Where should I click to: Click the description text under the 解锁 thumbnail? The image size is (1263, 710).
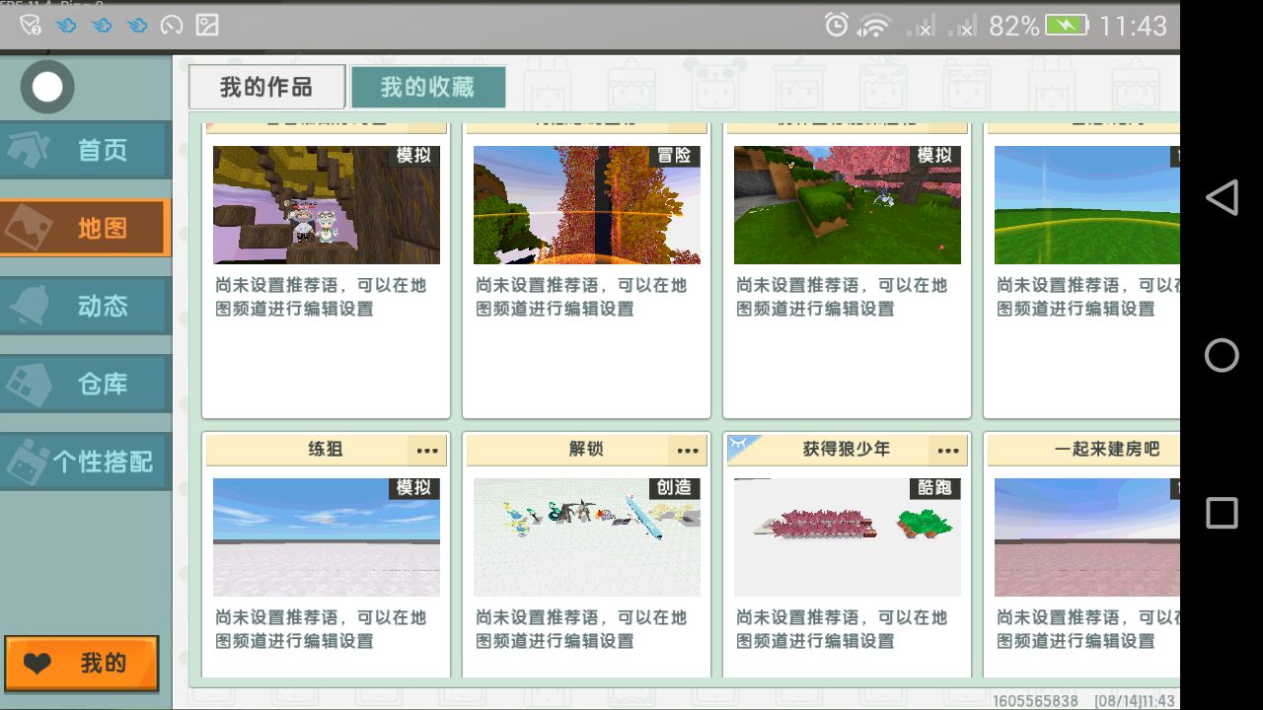pyautogui.click(x=581, y=629)
